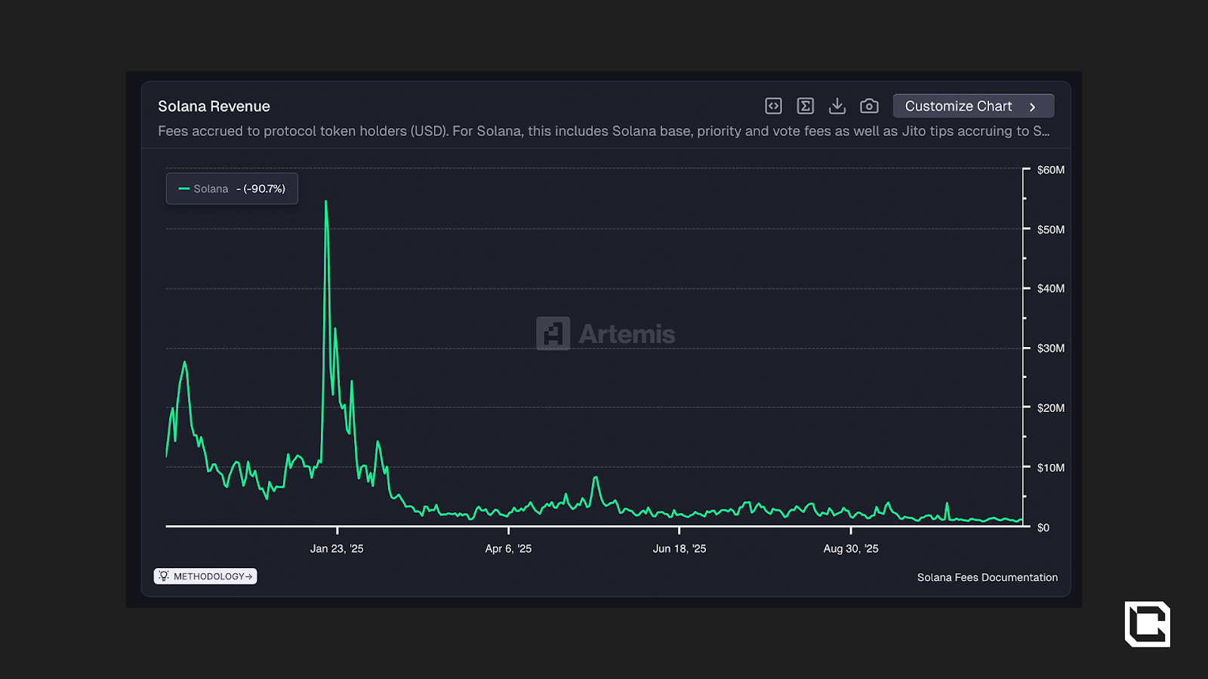Viewport: 1208px width, 679px height.
Task: Click the highest revenue spike on chart
Action: click(326, 202)
